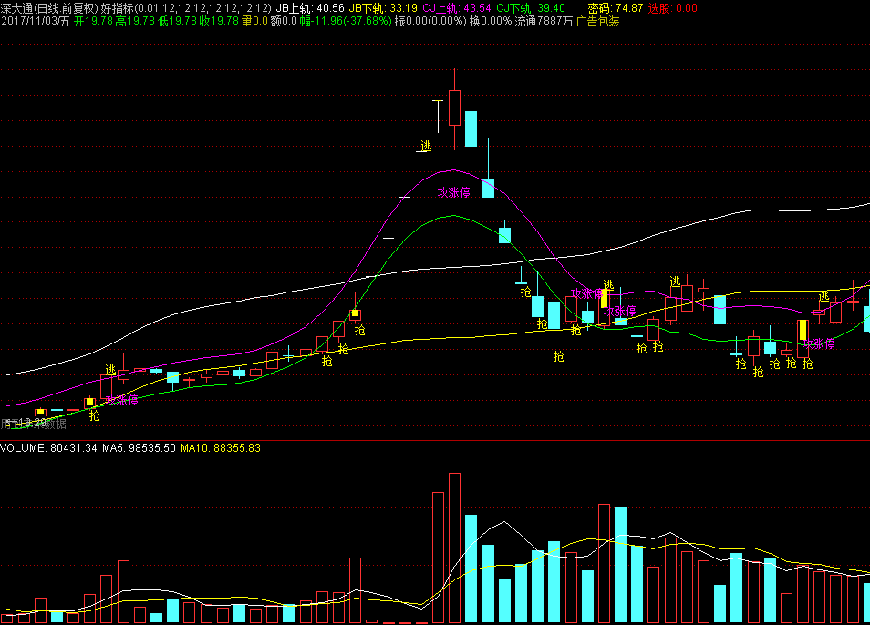Click the 攻涨停 label under the magenta curve peak

tap(454, 192)
